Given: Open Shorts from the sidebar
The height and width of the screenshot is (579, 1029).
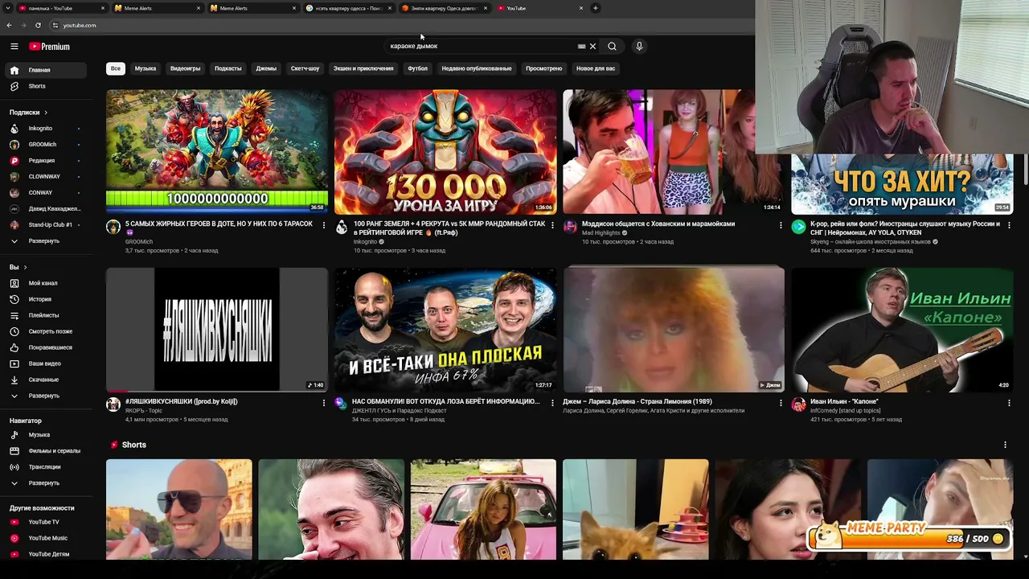Looking at the screenshot, I should [44, 86].
